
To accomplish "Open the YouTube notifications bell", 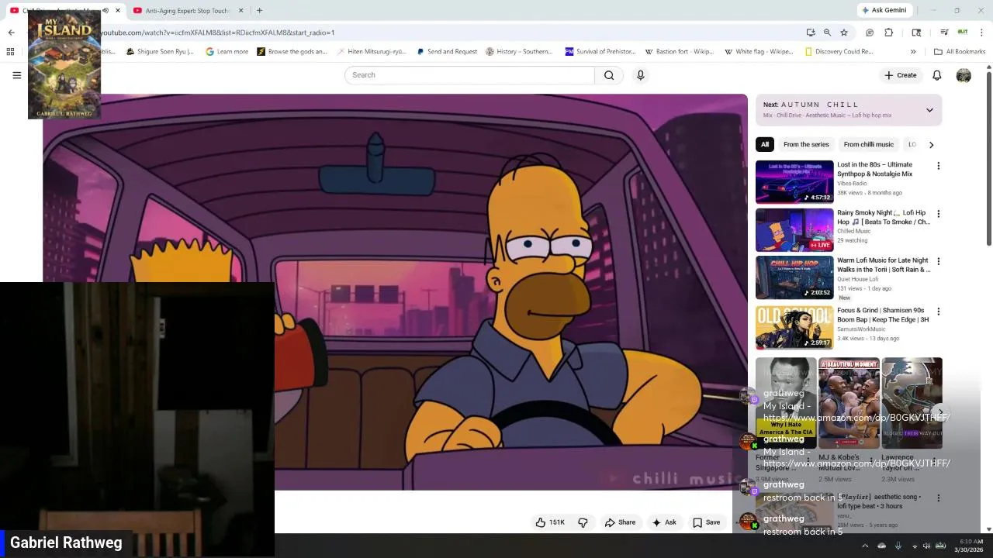I will pyautogui.click(x=936, y=75).
